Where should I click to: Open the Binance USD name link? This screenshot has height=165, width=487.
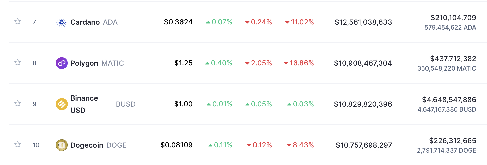[84, 104]
